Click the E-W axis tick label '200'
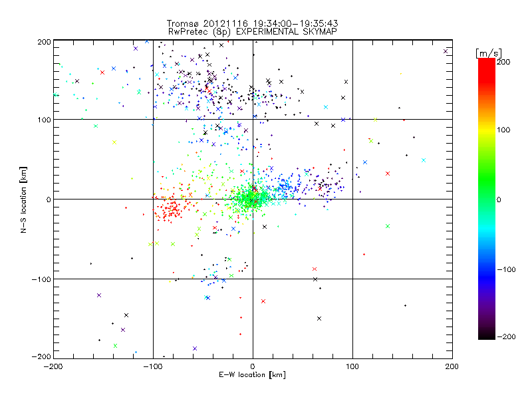 pos(452,366)
